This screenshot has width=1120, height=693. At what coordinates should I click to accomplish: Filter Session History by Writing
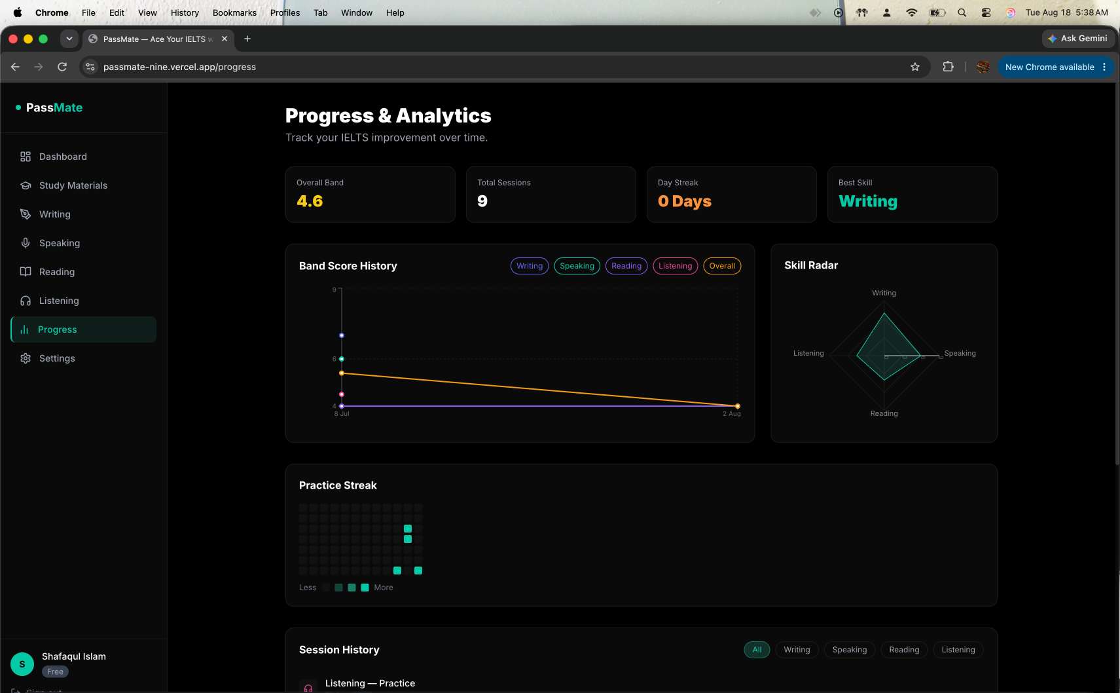pos(797,650)
